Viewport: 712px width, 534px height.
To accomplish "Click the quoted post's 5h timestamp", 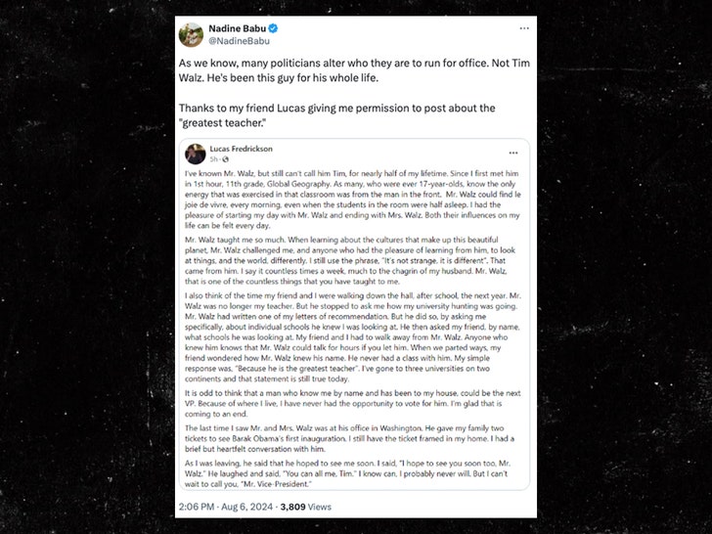I will pyautogui.click(x=215, y=159).
